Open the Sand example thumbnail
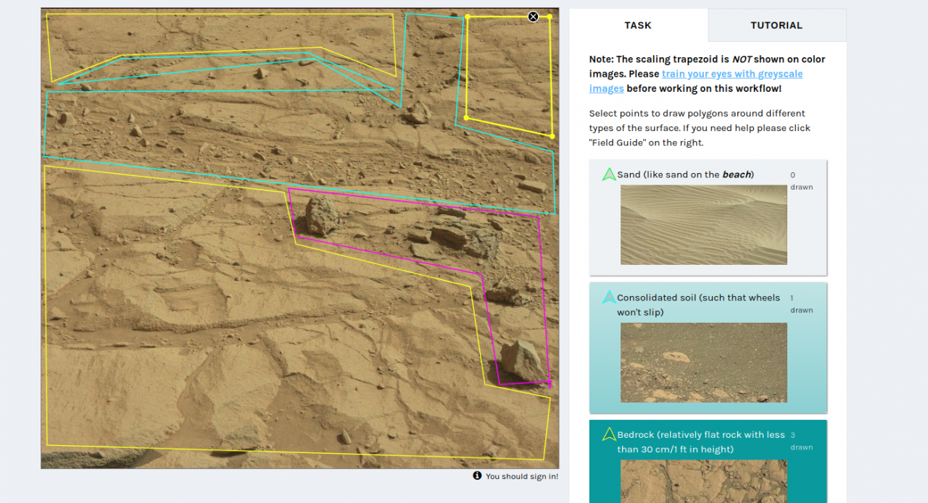Screen dimensions: 928x503 point(703,224)
